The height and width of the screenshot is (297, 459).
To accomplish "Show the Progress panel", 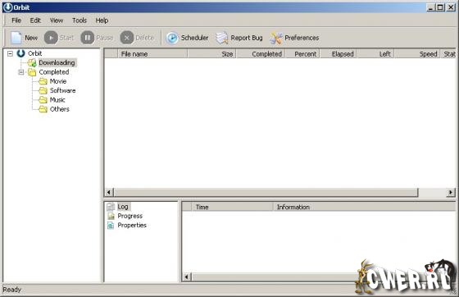I will click(x=130, y=216).
